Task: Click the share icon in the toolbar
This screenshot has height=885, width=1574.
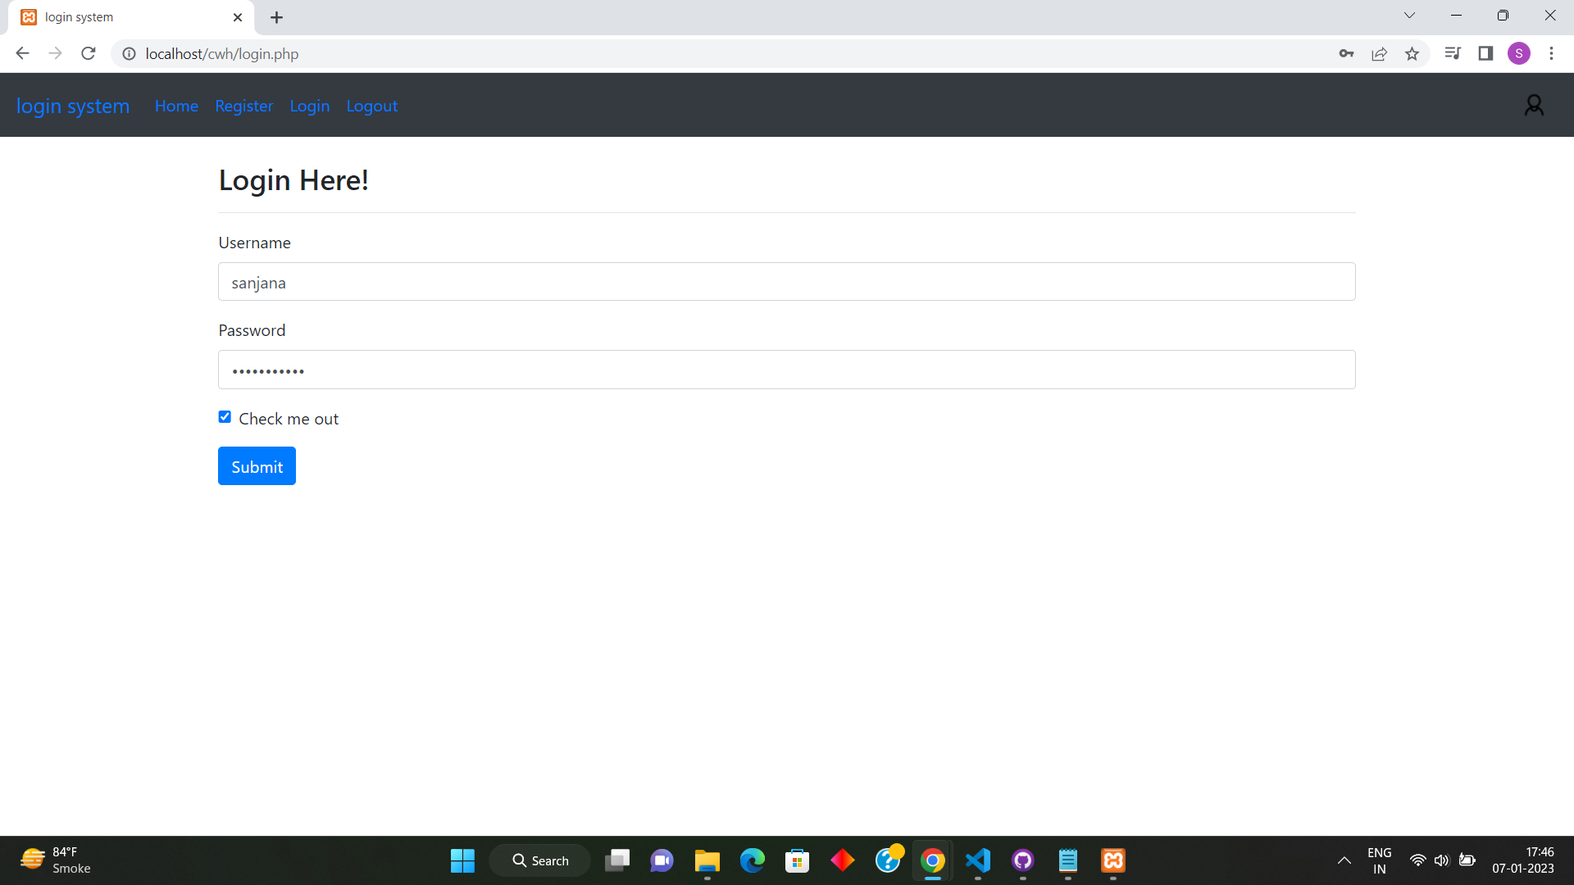Action: (x=1379, y=53)
